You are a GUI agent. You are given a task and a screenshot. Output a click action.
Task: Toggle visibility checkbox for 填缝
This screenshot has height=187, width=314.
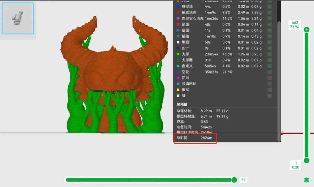point(269,42)
